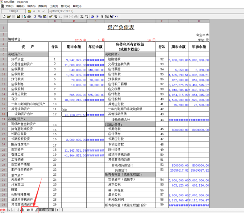Screen dimensions: 244x213
Task: Click the 流动资产合计 total cell 41,410,079.59
Action: [74, 114]
